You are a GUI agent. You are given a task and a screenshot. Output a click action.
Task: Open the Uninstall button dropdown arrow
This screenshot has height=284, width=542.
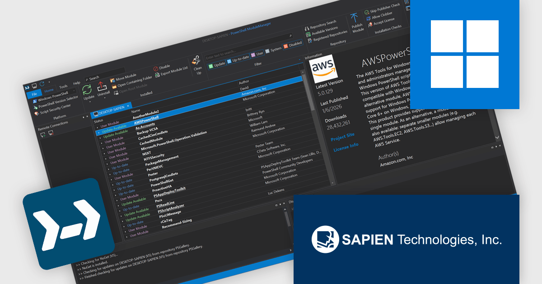[105, 97]
